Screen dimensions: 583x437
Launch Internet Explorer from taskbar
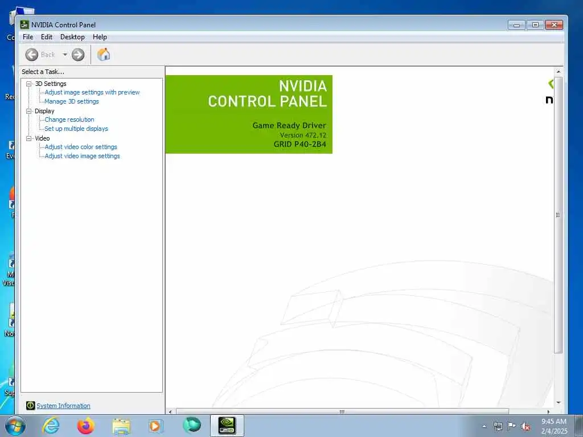click(x=51, y=426)
